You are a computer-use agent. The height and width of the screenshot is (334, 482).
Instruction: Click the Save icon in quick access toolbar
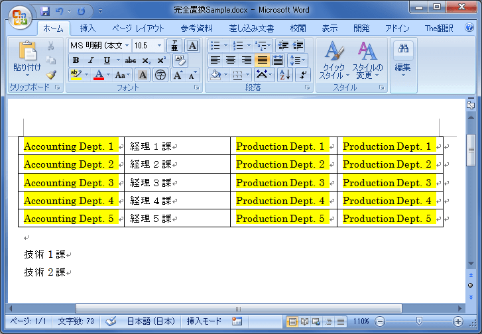(45, 11)
